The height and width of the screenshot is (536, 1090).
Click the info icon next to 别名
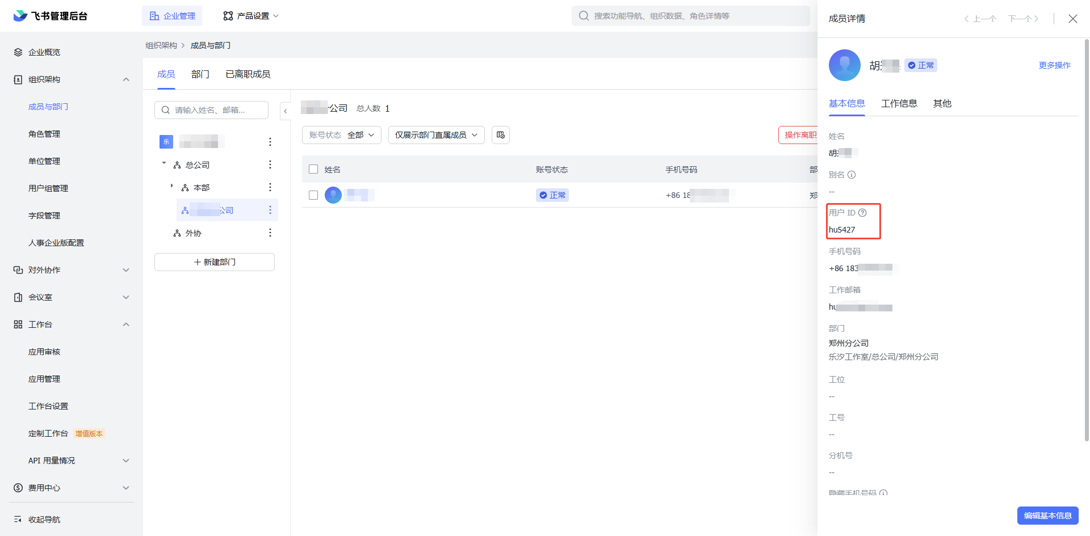[852, 175]
